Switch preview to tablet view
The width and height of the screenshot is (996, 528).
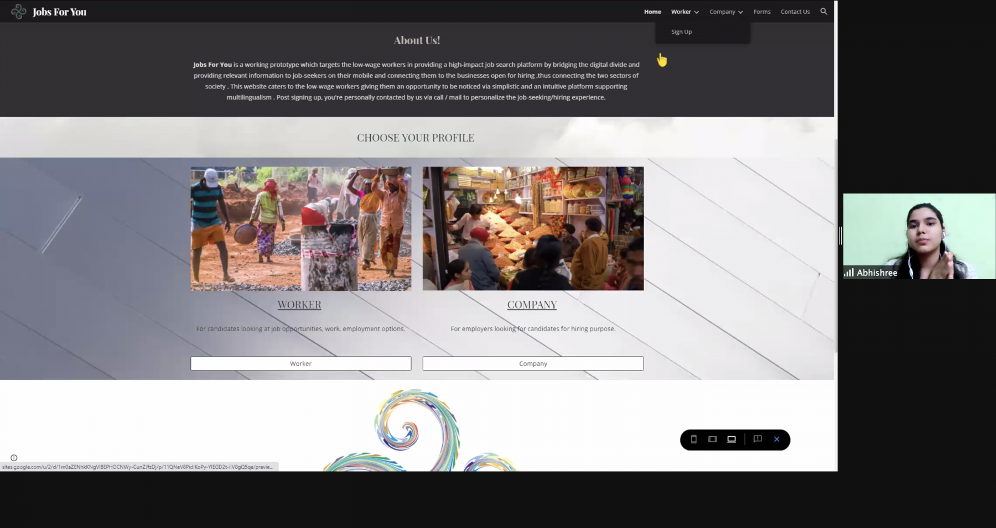713,440
